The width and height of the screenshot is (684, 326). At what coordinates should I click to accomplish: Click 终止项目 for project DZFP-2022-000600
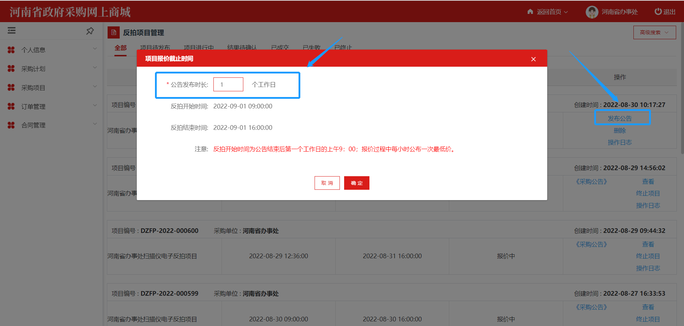point(648,256)
